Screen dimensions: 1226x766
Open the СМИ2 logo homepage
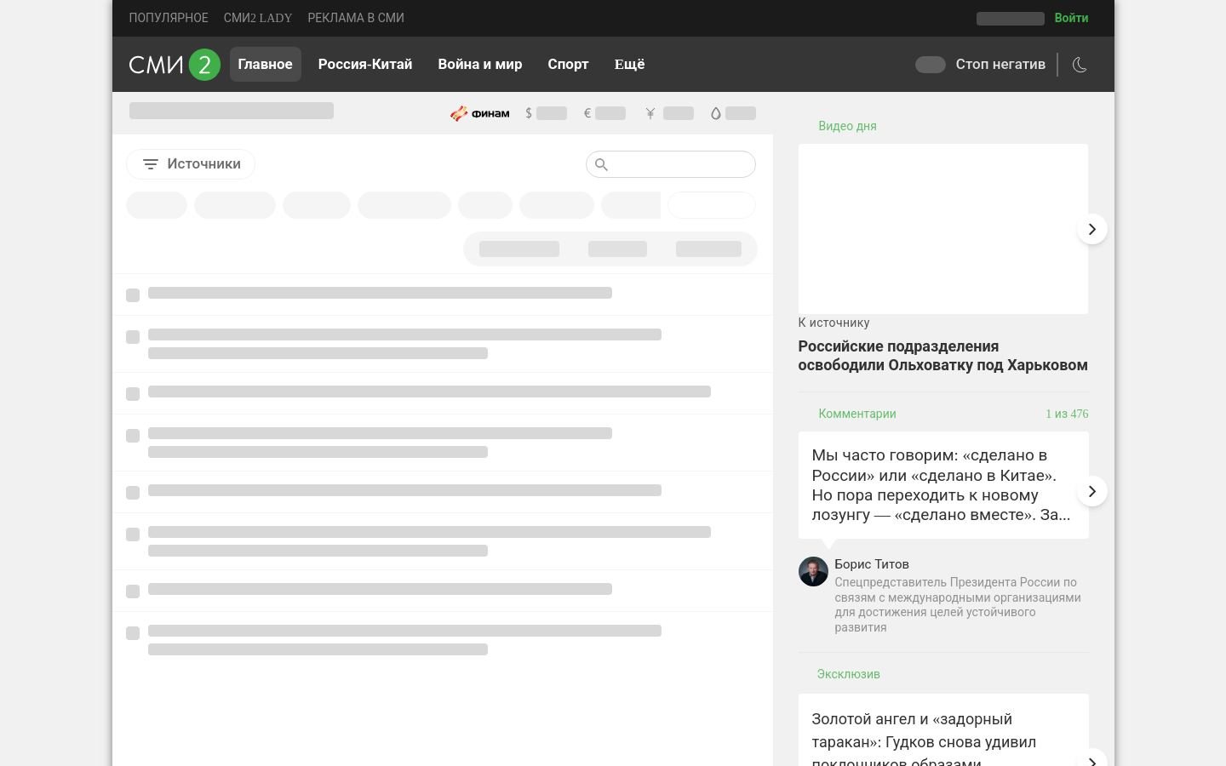pyautogui.click(x=175, y=65)
